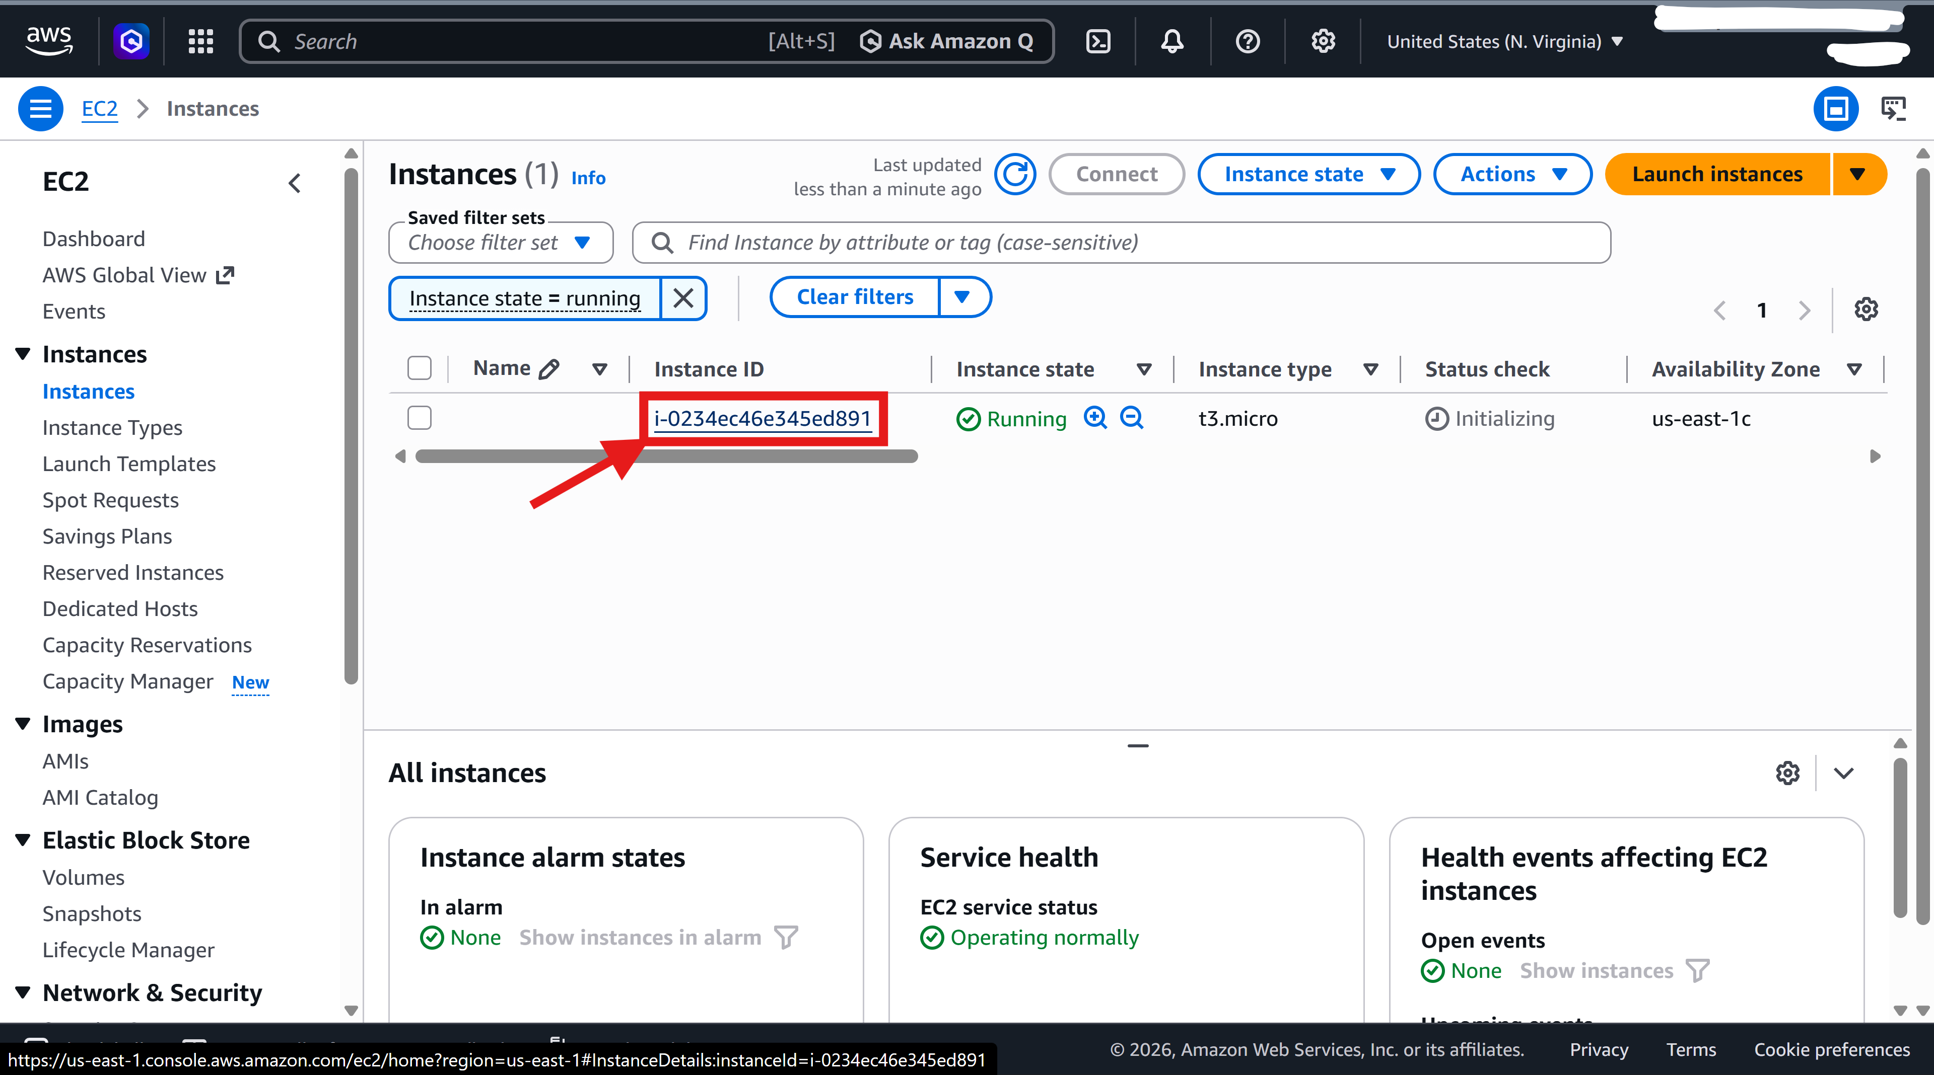Viewport: 1934px width, 1075px height.
Task: Open Volumes under Elastic Block Store
Action: point(83,878)
